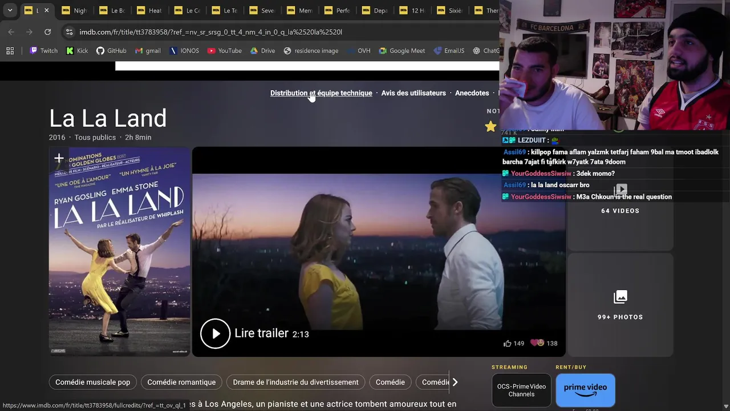Click the heart reactions icon on trailer
Viewport: 730px width, 411px height.
[537, 343]
